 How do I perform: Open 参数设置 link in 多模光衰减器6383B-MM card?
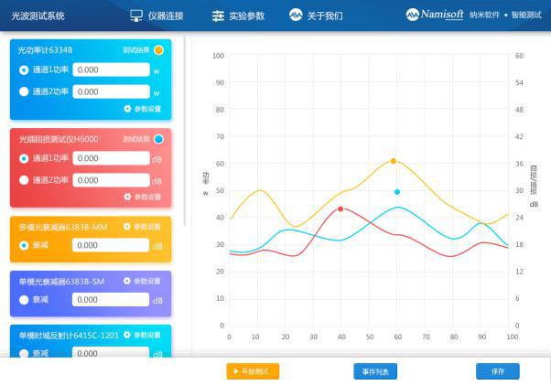tap(146, 227)
